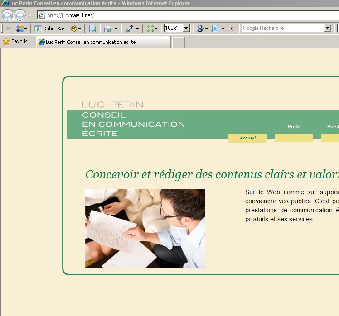Click the validate page document icon
The image size is (339, 316).
pos(92,29)
